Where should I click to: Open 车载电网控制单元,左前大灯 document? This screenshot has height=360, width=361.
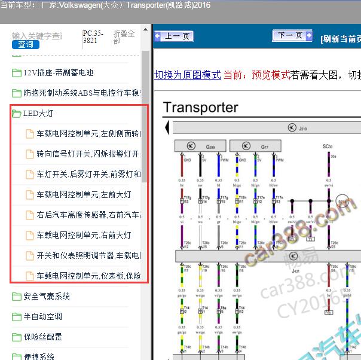pos(84,194)
